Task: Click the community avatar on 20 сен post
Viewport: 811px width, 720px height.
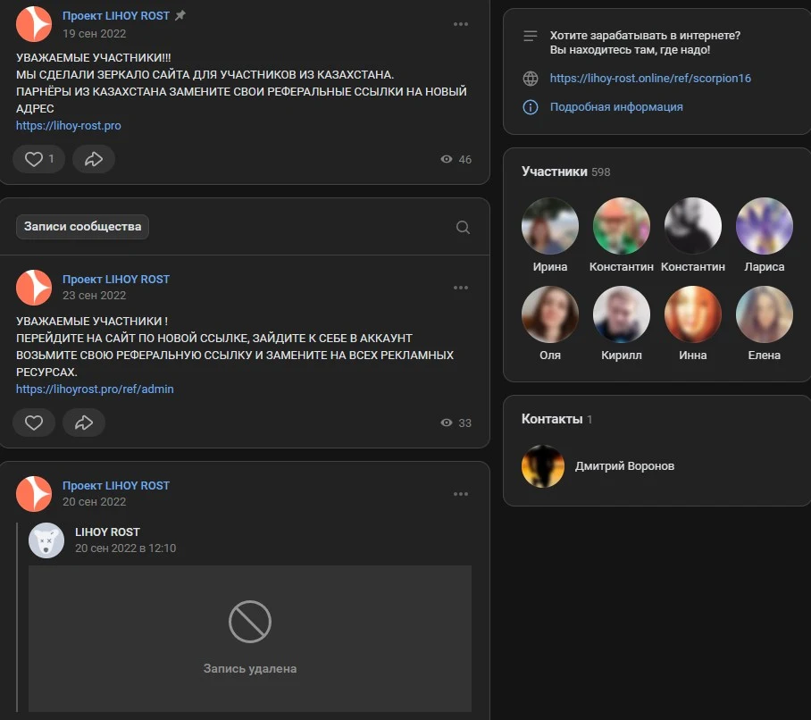Action: pos(34,493)
